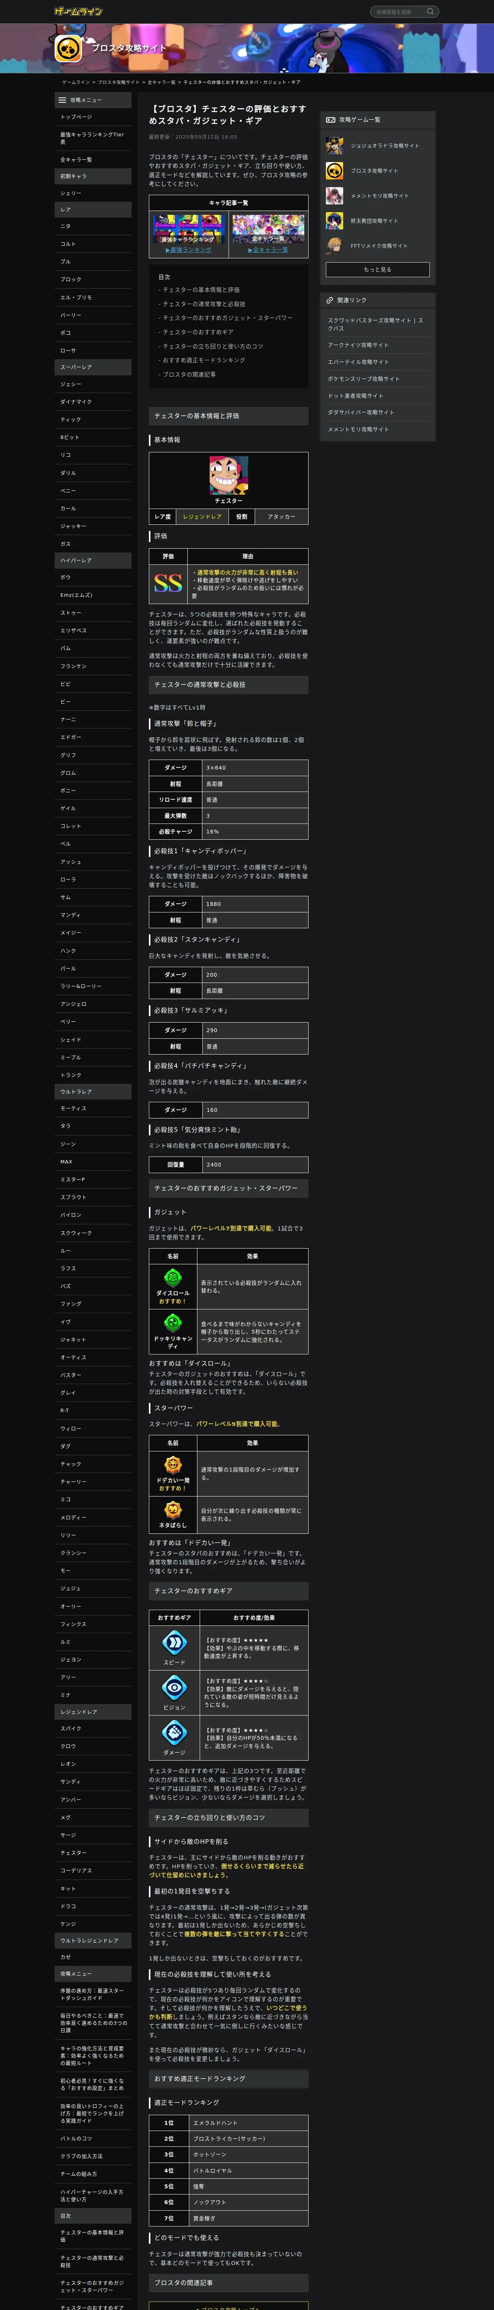The width and height of the screenshot is (494, 2310).
Task: Click the Brawl Stars logo in the banner
Action: point(69,49)
